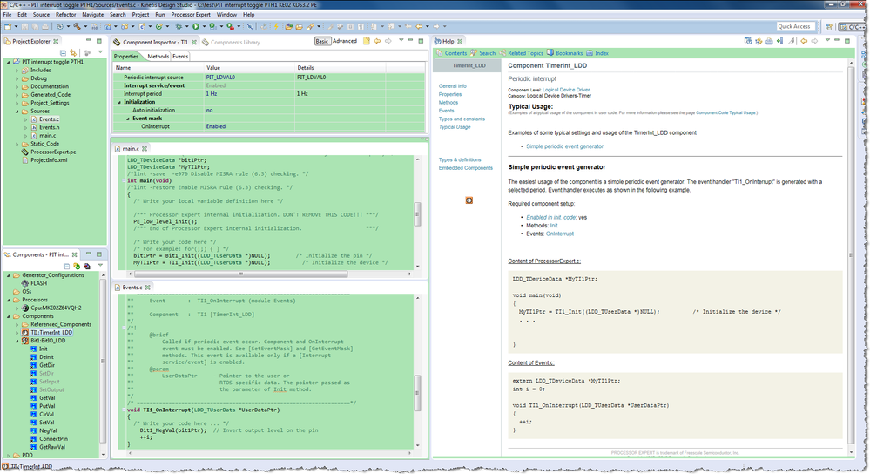The height and width of the screenshot is (474, 870).
Task: Open the Components view menu dropdown
Action: (x=100, y=265)
